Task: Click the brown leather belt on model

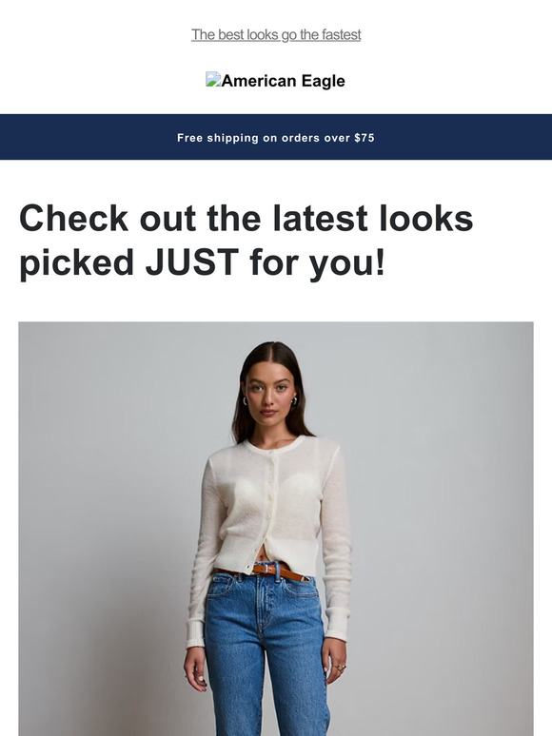Action: point(263,571)
